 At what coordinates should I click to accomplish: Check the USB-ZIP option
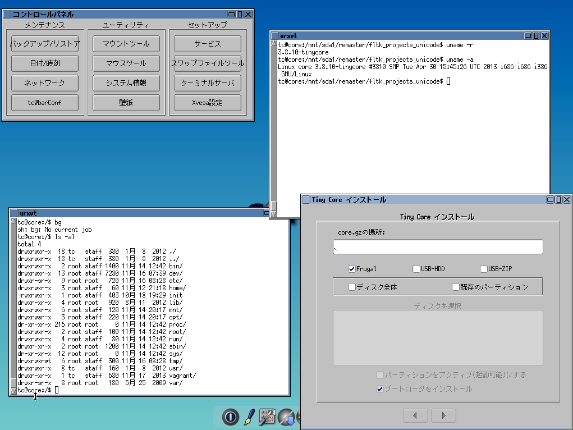pos(483,269)
